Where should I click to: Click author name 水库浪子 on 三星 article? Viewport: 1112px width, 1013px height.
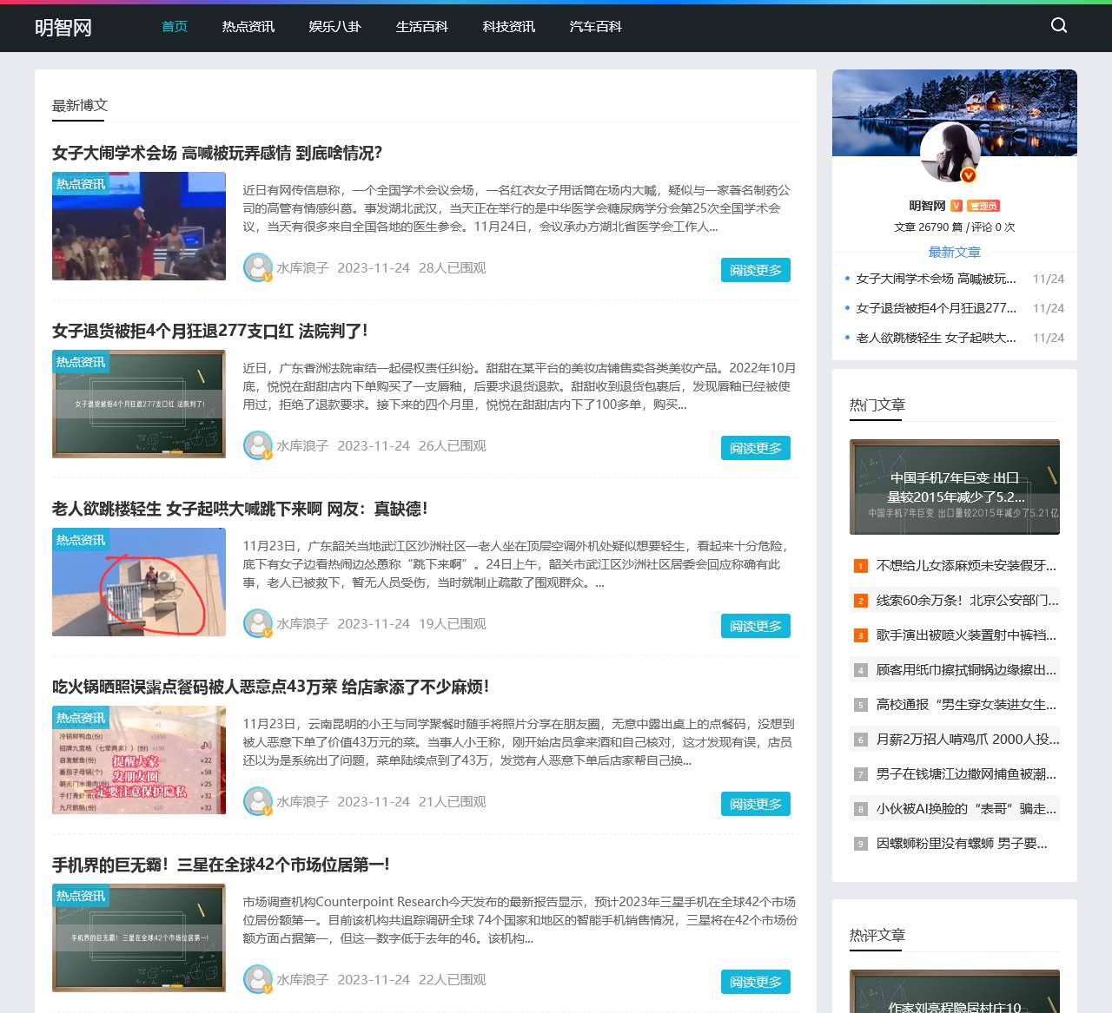[x=302, y=980]
